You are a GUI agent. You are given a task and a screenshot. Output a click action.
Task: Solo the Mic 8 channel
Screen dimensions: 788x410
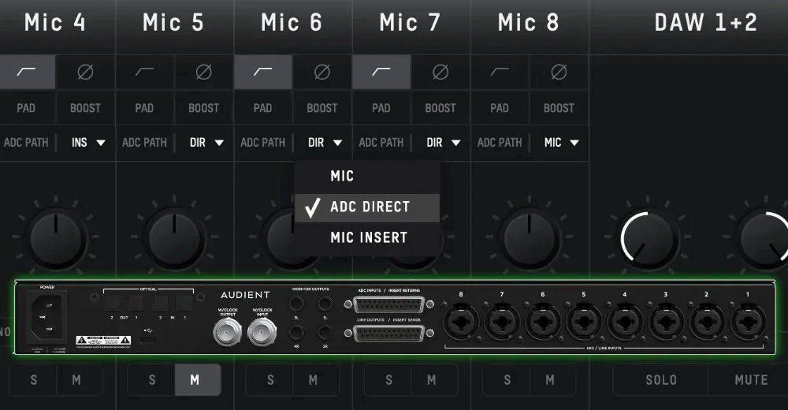(x=507, y=380)
